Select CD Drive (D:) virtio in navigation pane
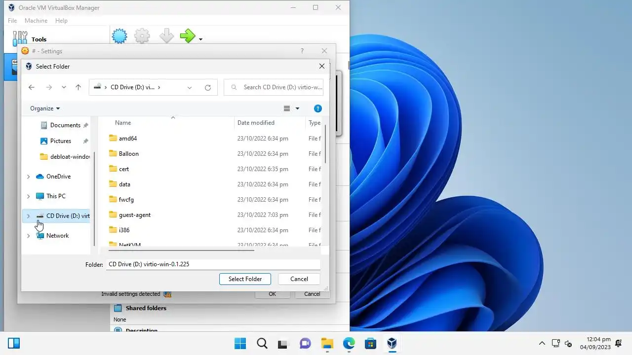 pyautogui.click(x=63, y=216)
